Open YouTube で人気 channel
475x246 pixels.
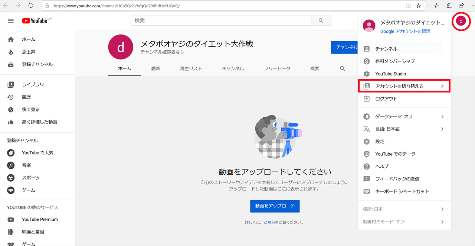(37, 152)
